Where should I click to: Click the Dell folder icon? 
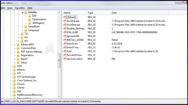click(14, 91)
